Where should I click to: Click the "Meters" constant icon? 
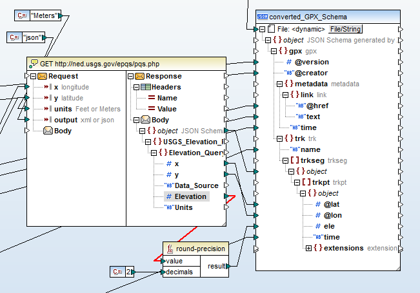tap(23, 15)
